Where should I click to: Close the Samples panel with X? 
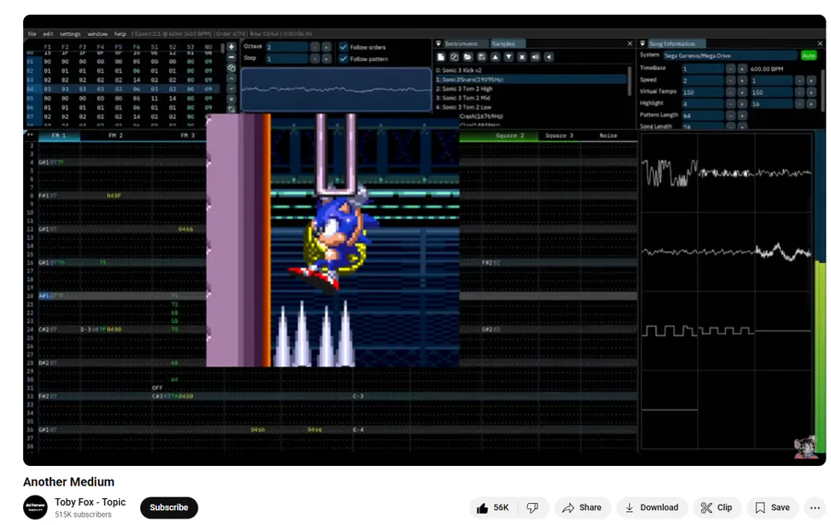coord(630,43)
